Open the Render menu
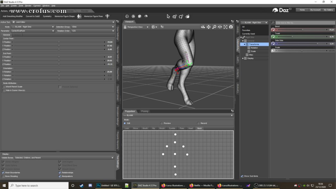 click(28, 6)
